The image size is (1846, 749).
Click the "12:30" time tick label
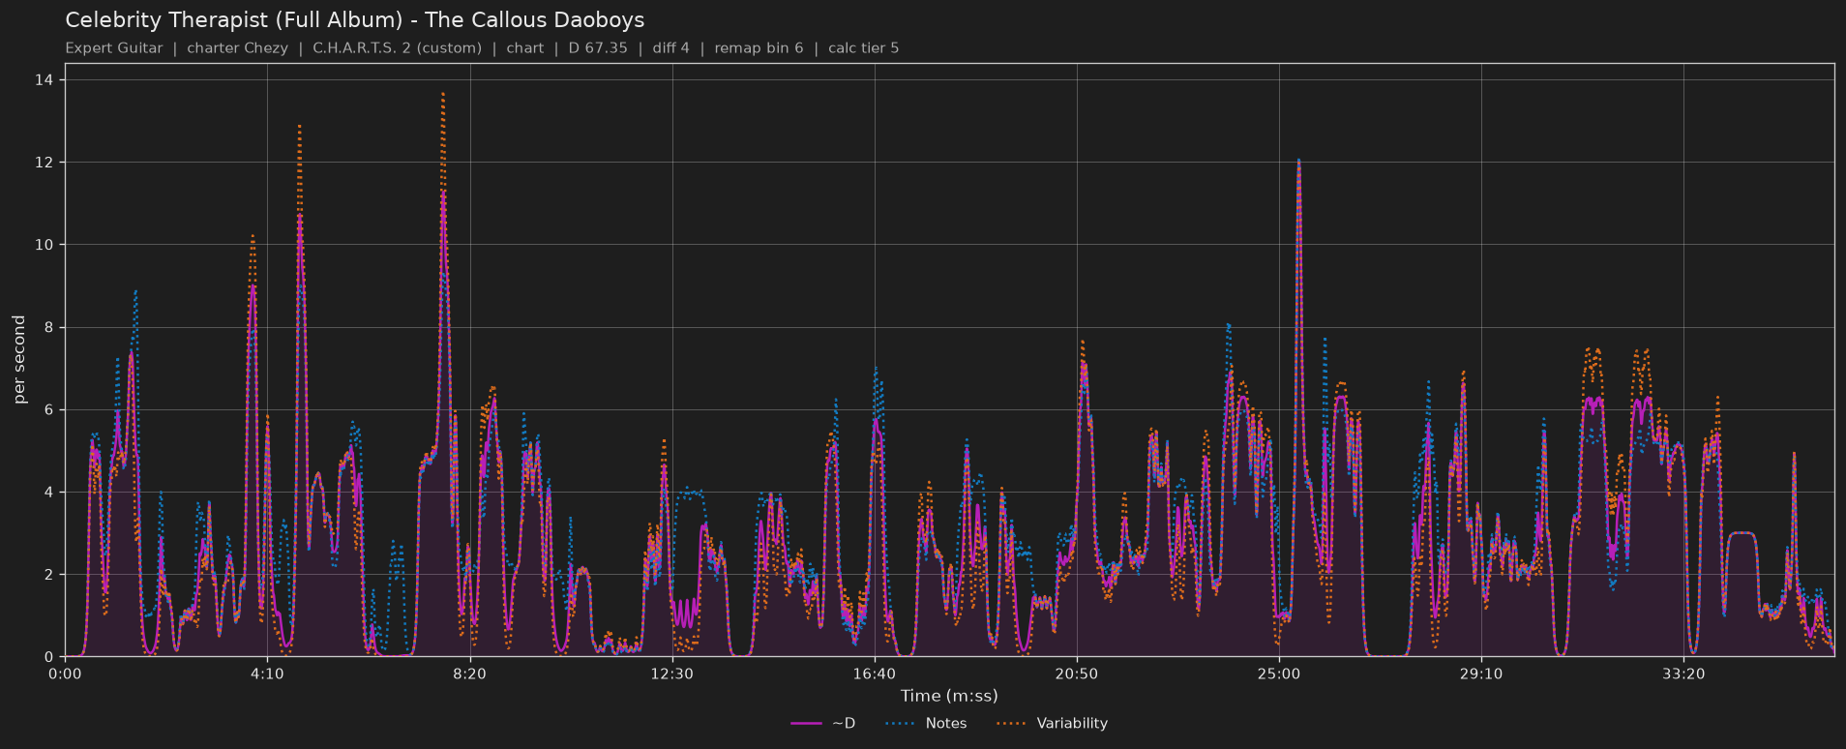pos(672,674)
